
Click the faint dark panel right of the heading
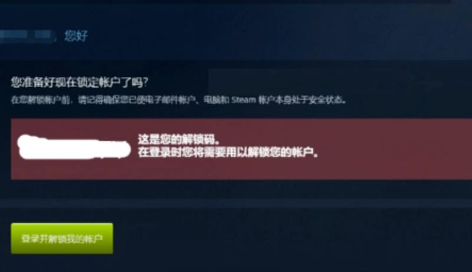(340, 82)
